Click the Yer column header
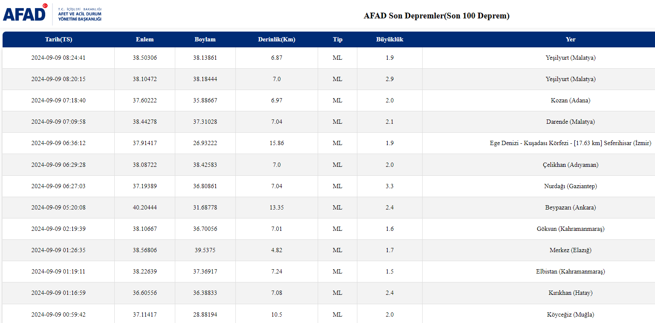The image size is (655, 323). [571, 39]
